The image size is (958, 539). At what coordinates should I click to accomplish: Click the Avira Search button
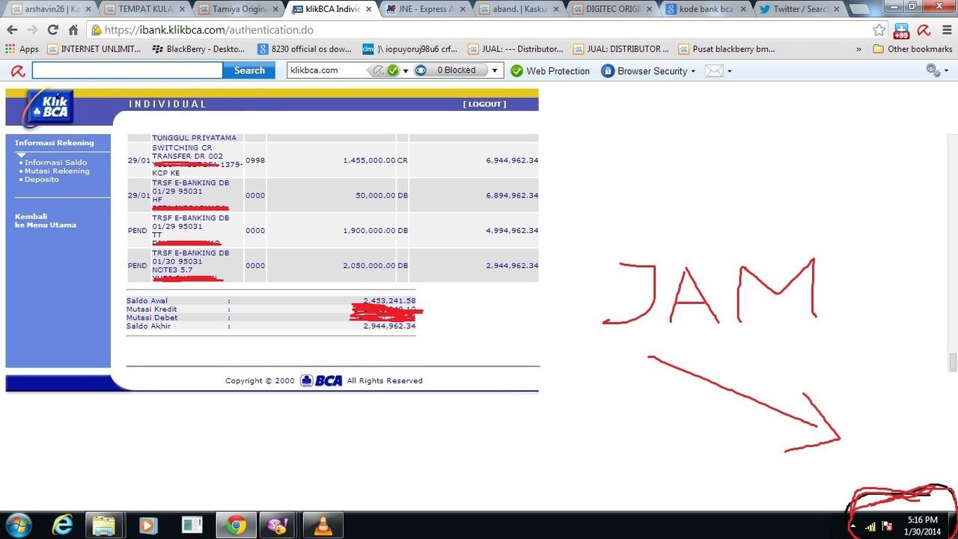(249, 70)
